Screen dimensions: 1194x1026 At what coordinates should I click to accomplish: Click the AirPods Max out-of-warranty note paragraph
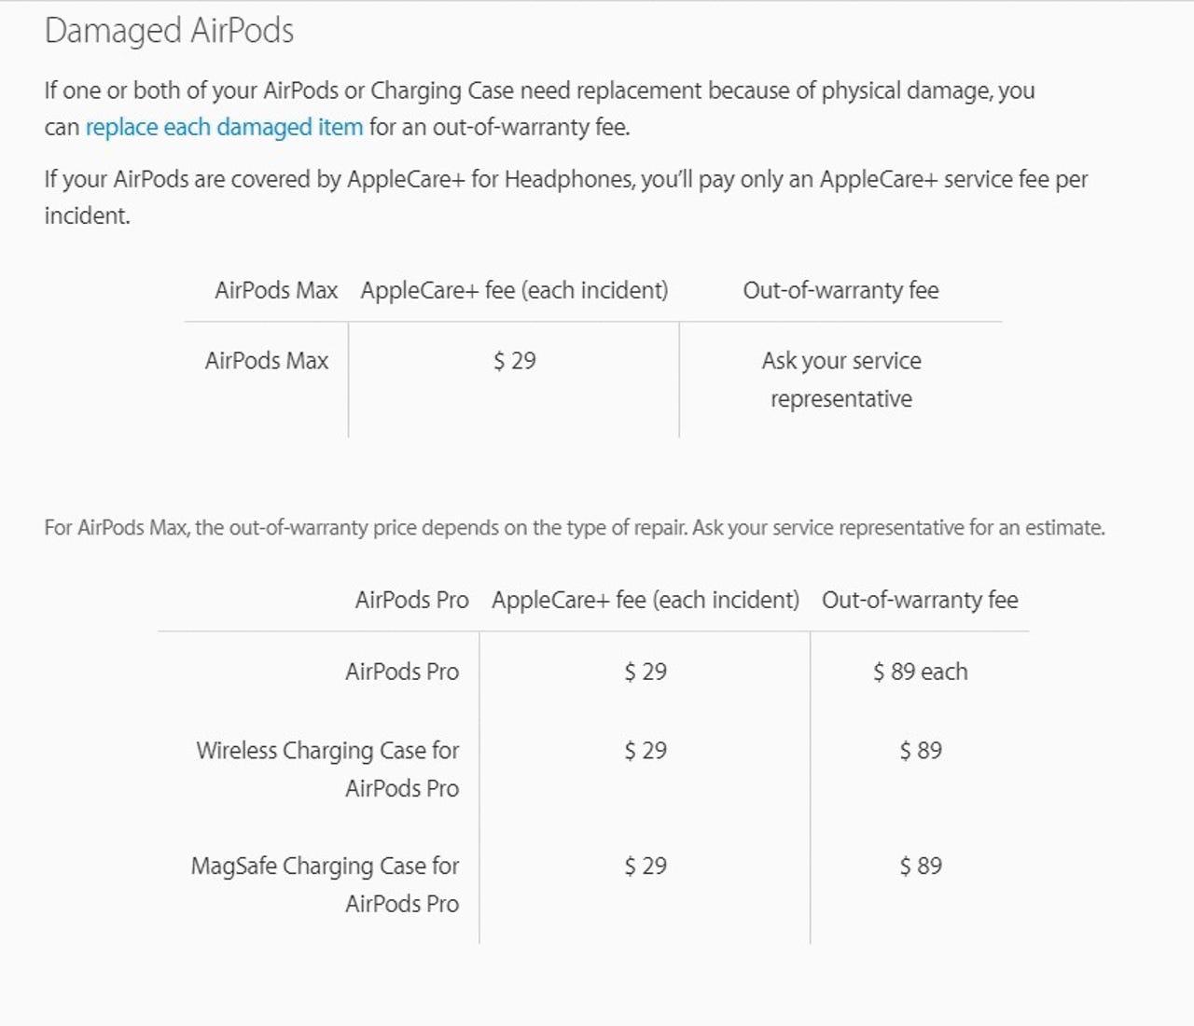coord(575,528)
